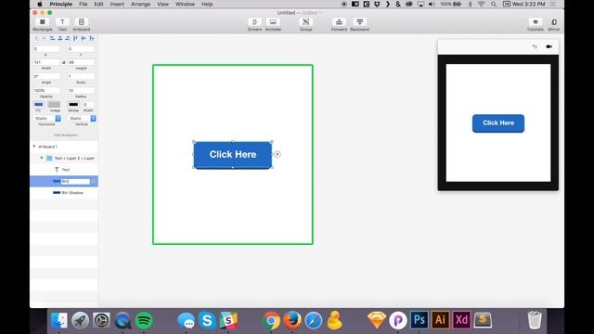Click the Opacity field

[46, 91]
